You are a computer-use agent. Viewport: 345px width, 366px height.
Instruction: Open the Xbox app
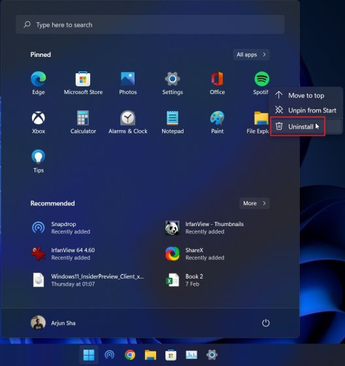(39, 123)
